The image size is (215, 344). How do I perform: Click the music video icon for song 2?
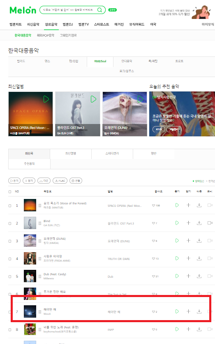click(x=210, y=223)
